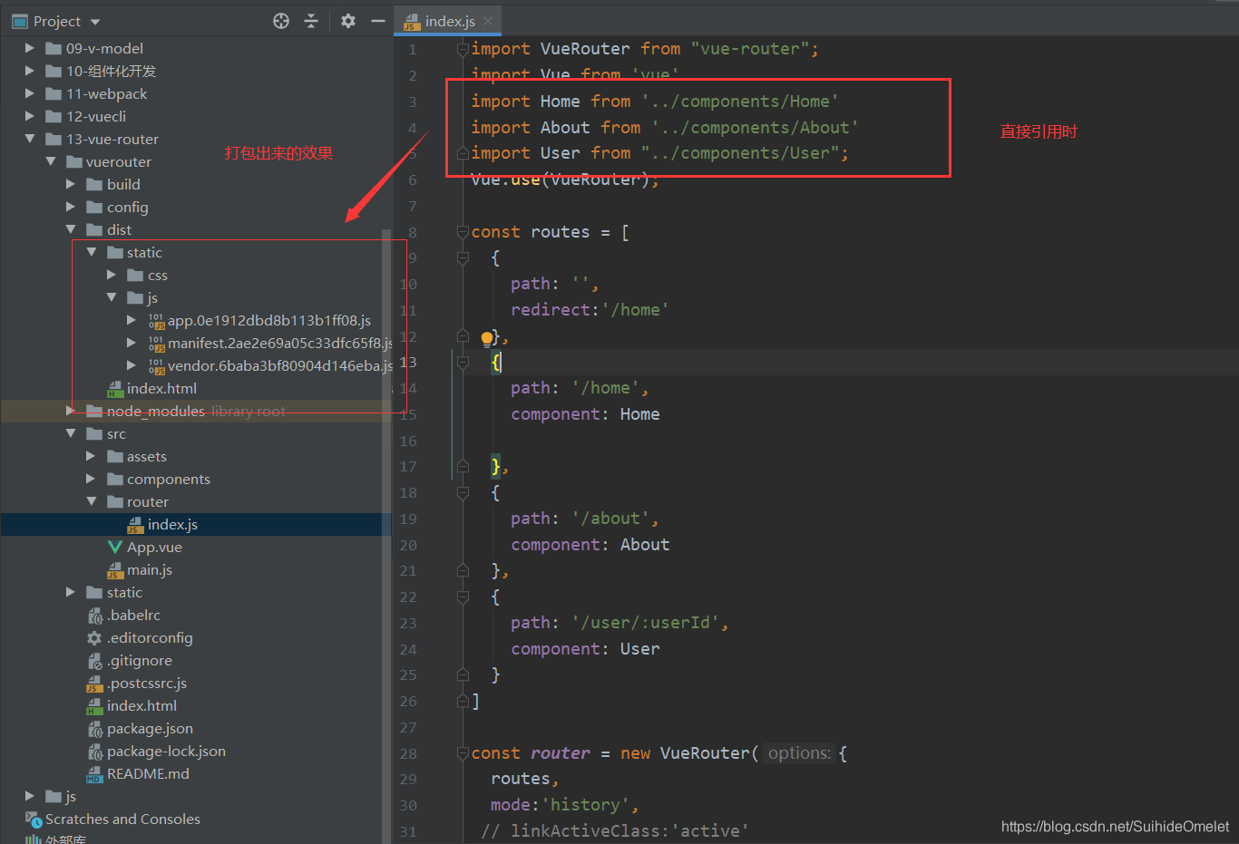
Task: Expand the bottom js folder
Action: pyautogui.click(x=30, y=797)
